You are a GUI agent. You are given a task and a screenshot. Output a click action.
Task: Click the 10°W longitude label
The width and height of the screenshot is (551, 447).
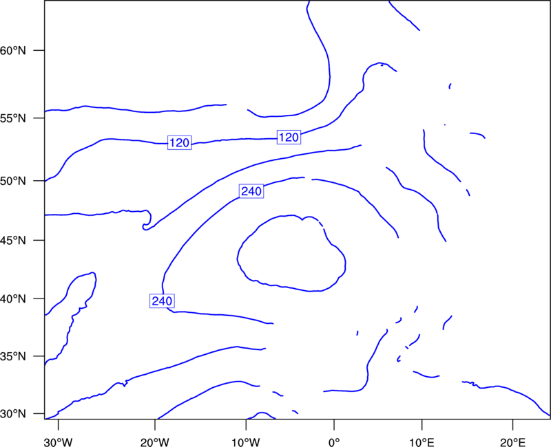click(246, 442)
